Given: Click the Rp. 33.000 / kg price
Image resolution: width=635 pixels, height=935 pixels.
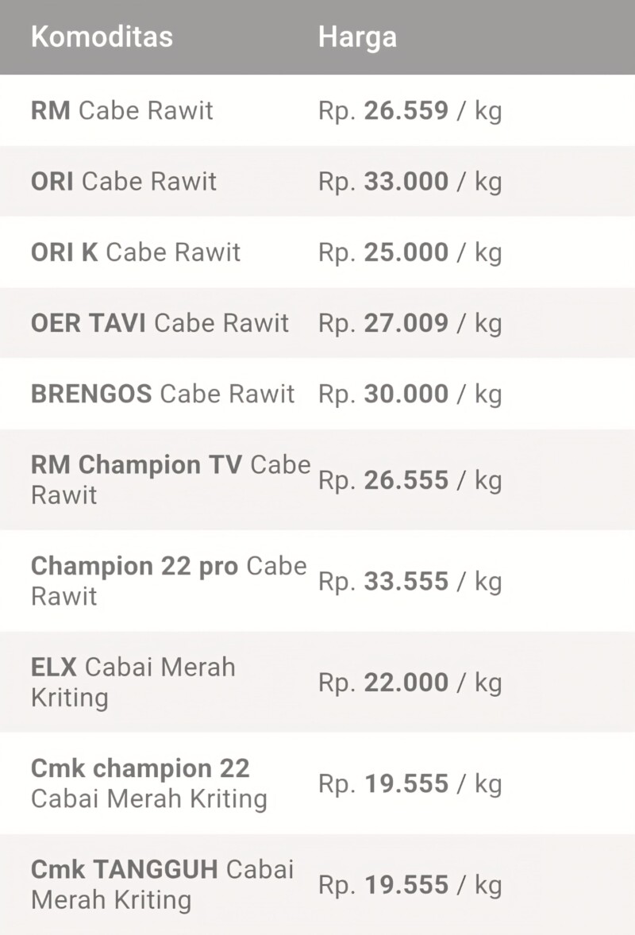Looking at the screenshot, I should click(x=410, y=183).
